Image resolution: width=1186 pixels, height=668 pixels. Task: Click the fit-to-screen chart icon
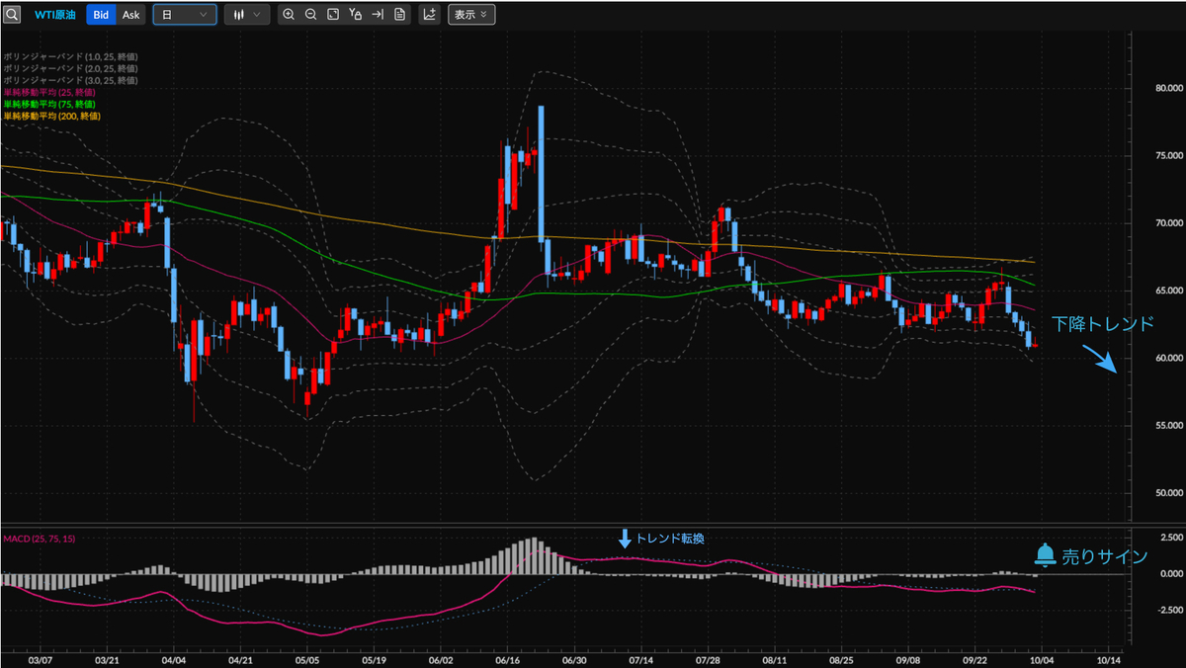tap(333, 15)
